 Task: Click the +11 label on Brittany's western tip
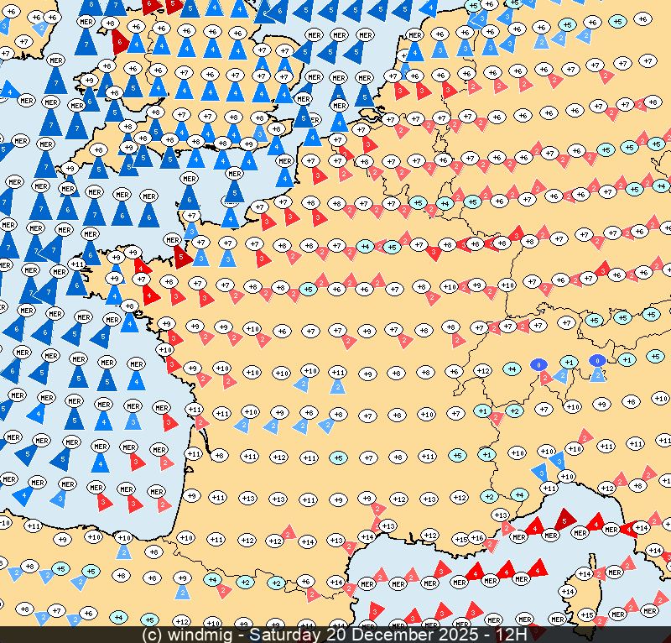coord(77,264)
